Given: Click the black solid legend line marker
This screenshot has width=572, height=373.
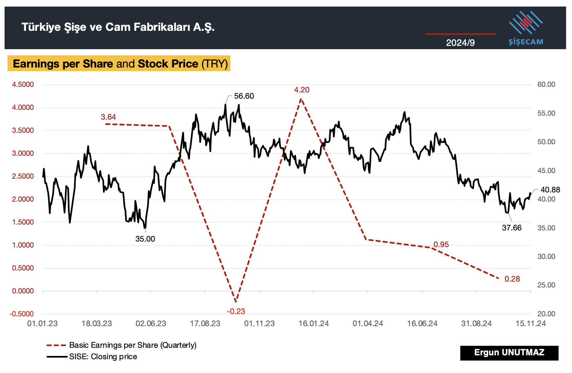Looking at the screenshot, I should tap(57, 357).
